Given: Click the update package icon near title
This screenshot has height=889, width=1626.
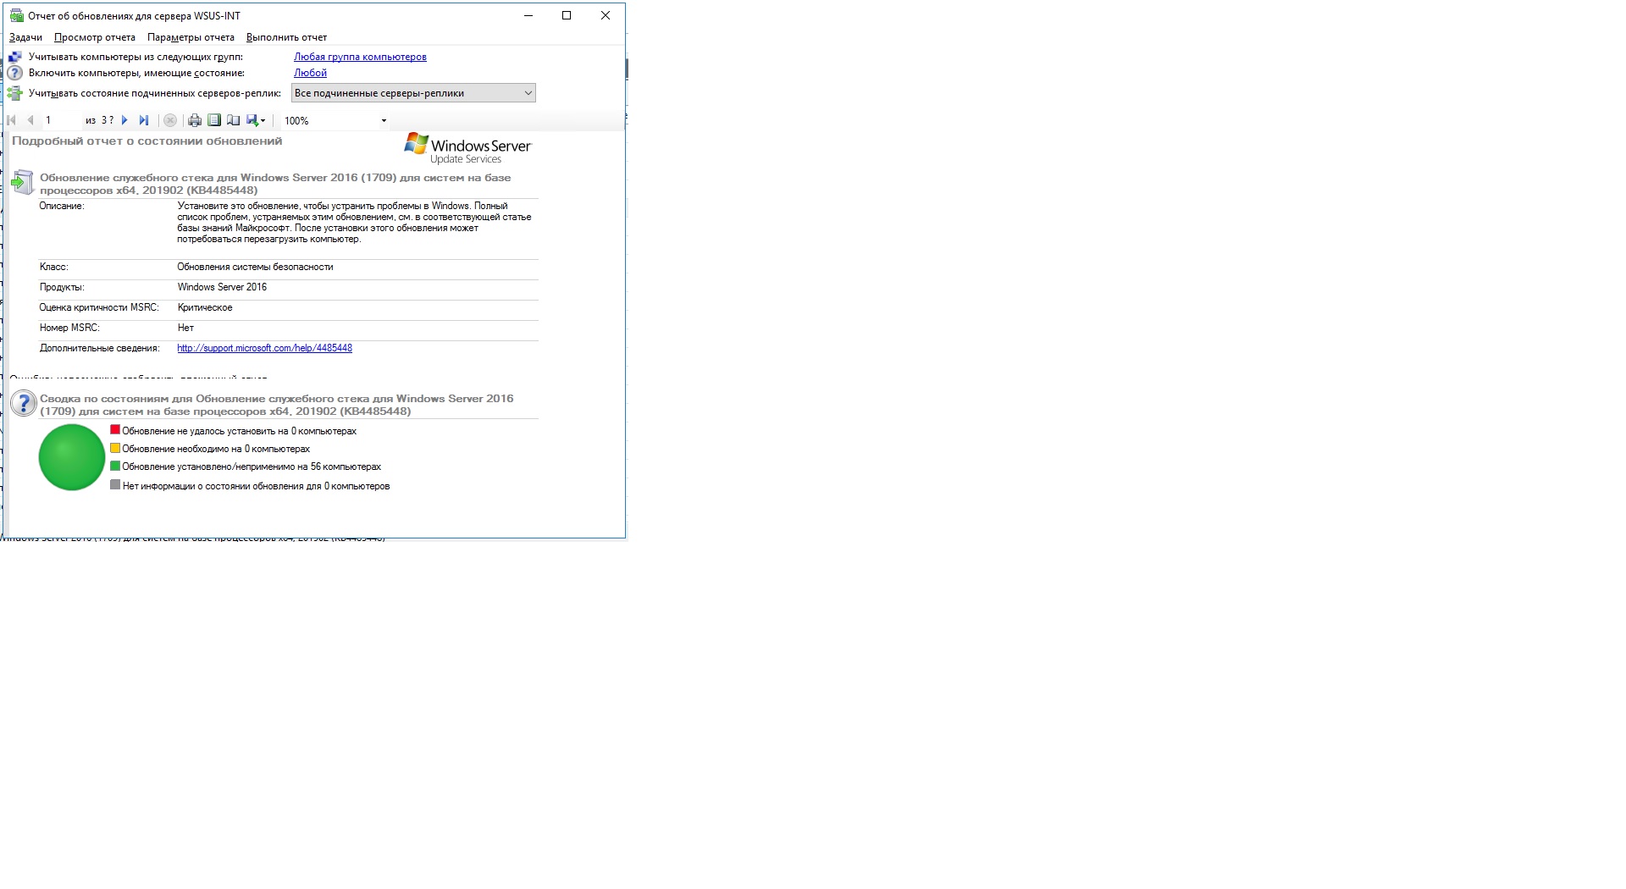Looking at the screenshot, I should tap(22, 182).
